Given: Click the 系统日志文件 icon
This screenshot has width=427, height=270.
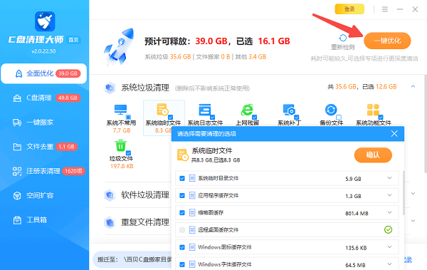Looking at the screenshot, I should click(205, 110).
